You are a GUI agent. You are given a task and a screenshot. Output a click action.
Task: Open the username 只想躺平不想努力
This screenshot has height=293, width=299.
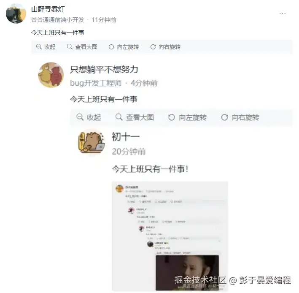click(x=104, y=70)
